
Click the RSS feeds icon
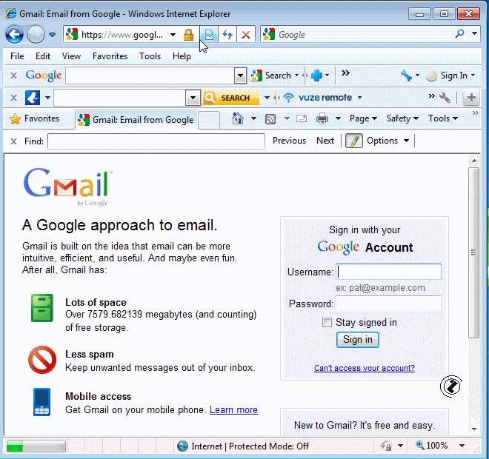(271, 118)
